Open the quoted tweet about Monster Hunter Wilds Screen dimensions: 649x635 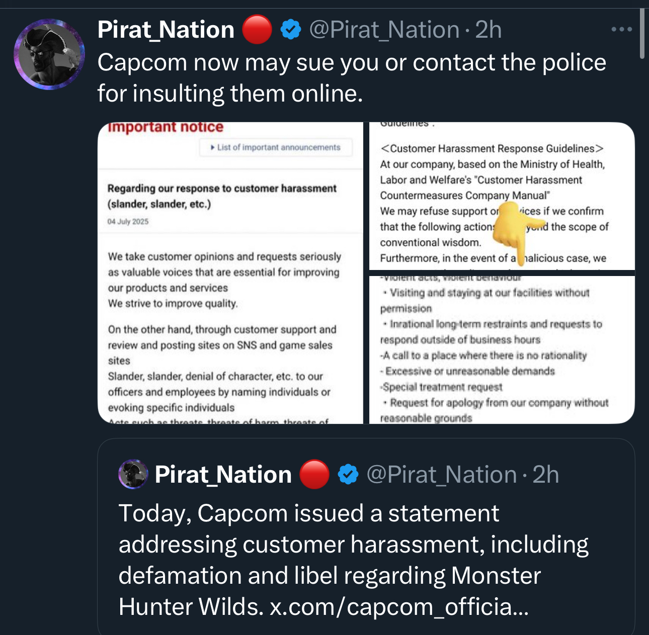click(366, 536)
